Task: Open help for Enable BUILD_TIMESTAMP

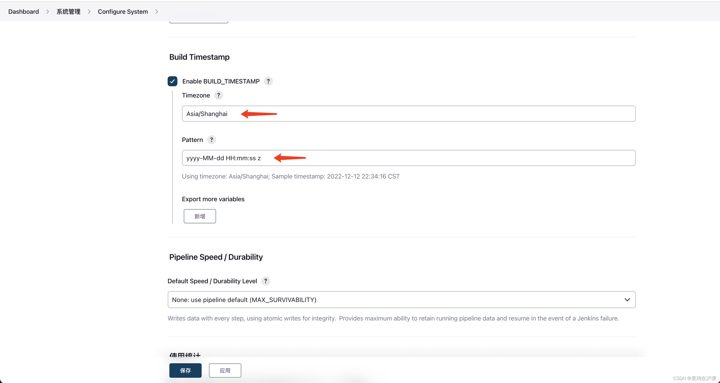Action: pos(268,81)
